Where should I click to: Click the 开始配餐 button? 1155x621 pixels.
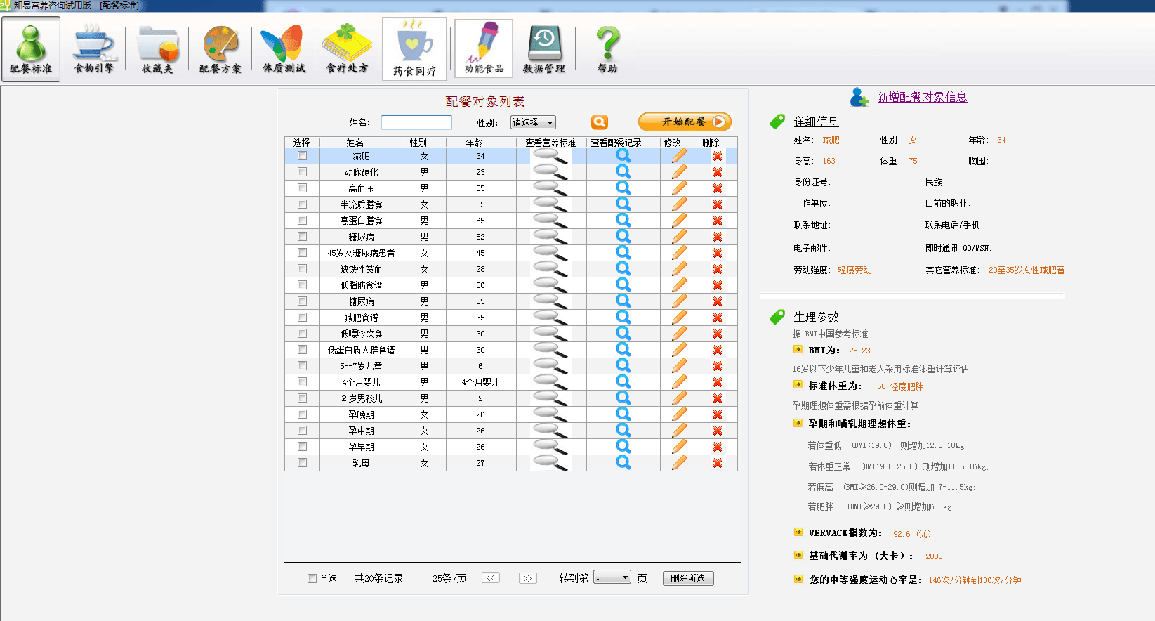[x=685, y=122]
